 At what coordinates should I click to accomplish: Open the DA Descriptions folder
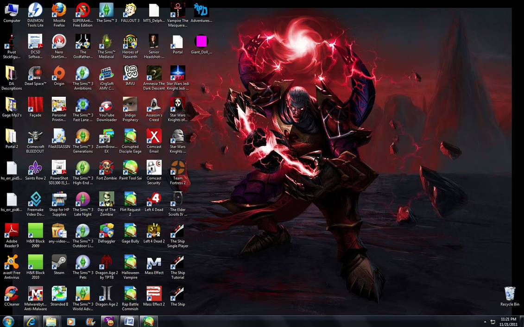coord(12,78)
